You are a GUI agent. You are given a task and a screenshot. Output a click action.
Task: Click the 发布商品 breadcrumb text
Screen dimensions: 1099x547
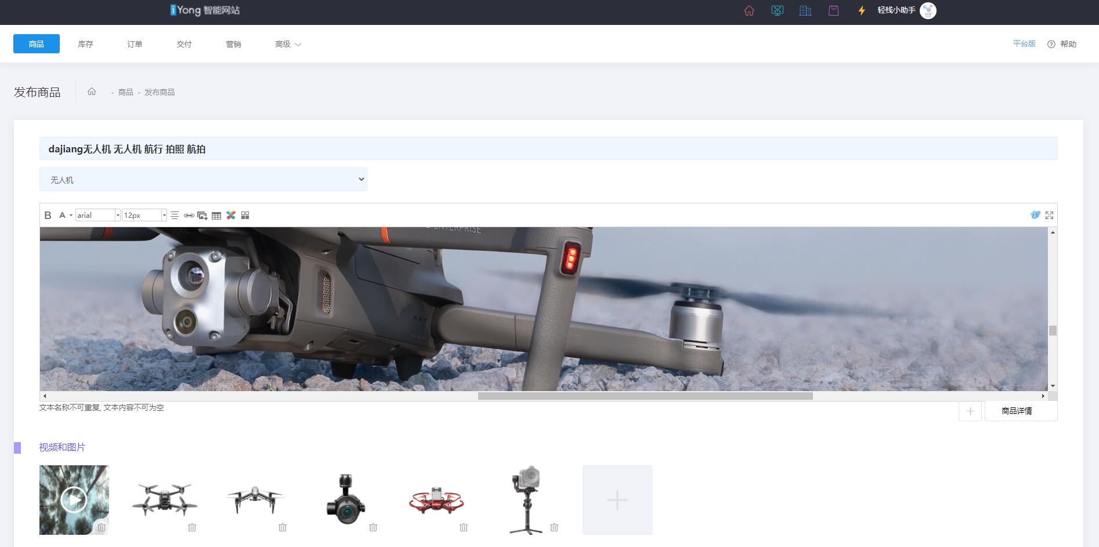(x=160, y=92)
